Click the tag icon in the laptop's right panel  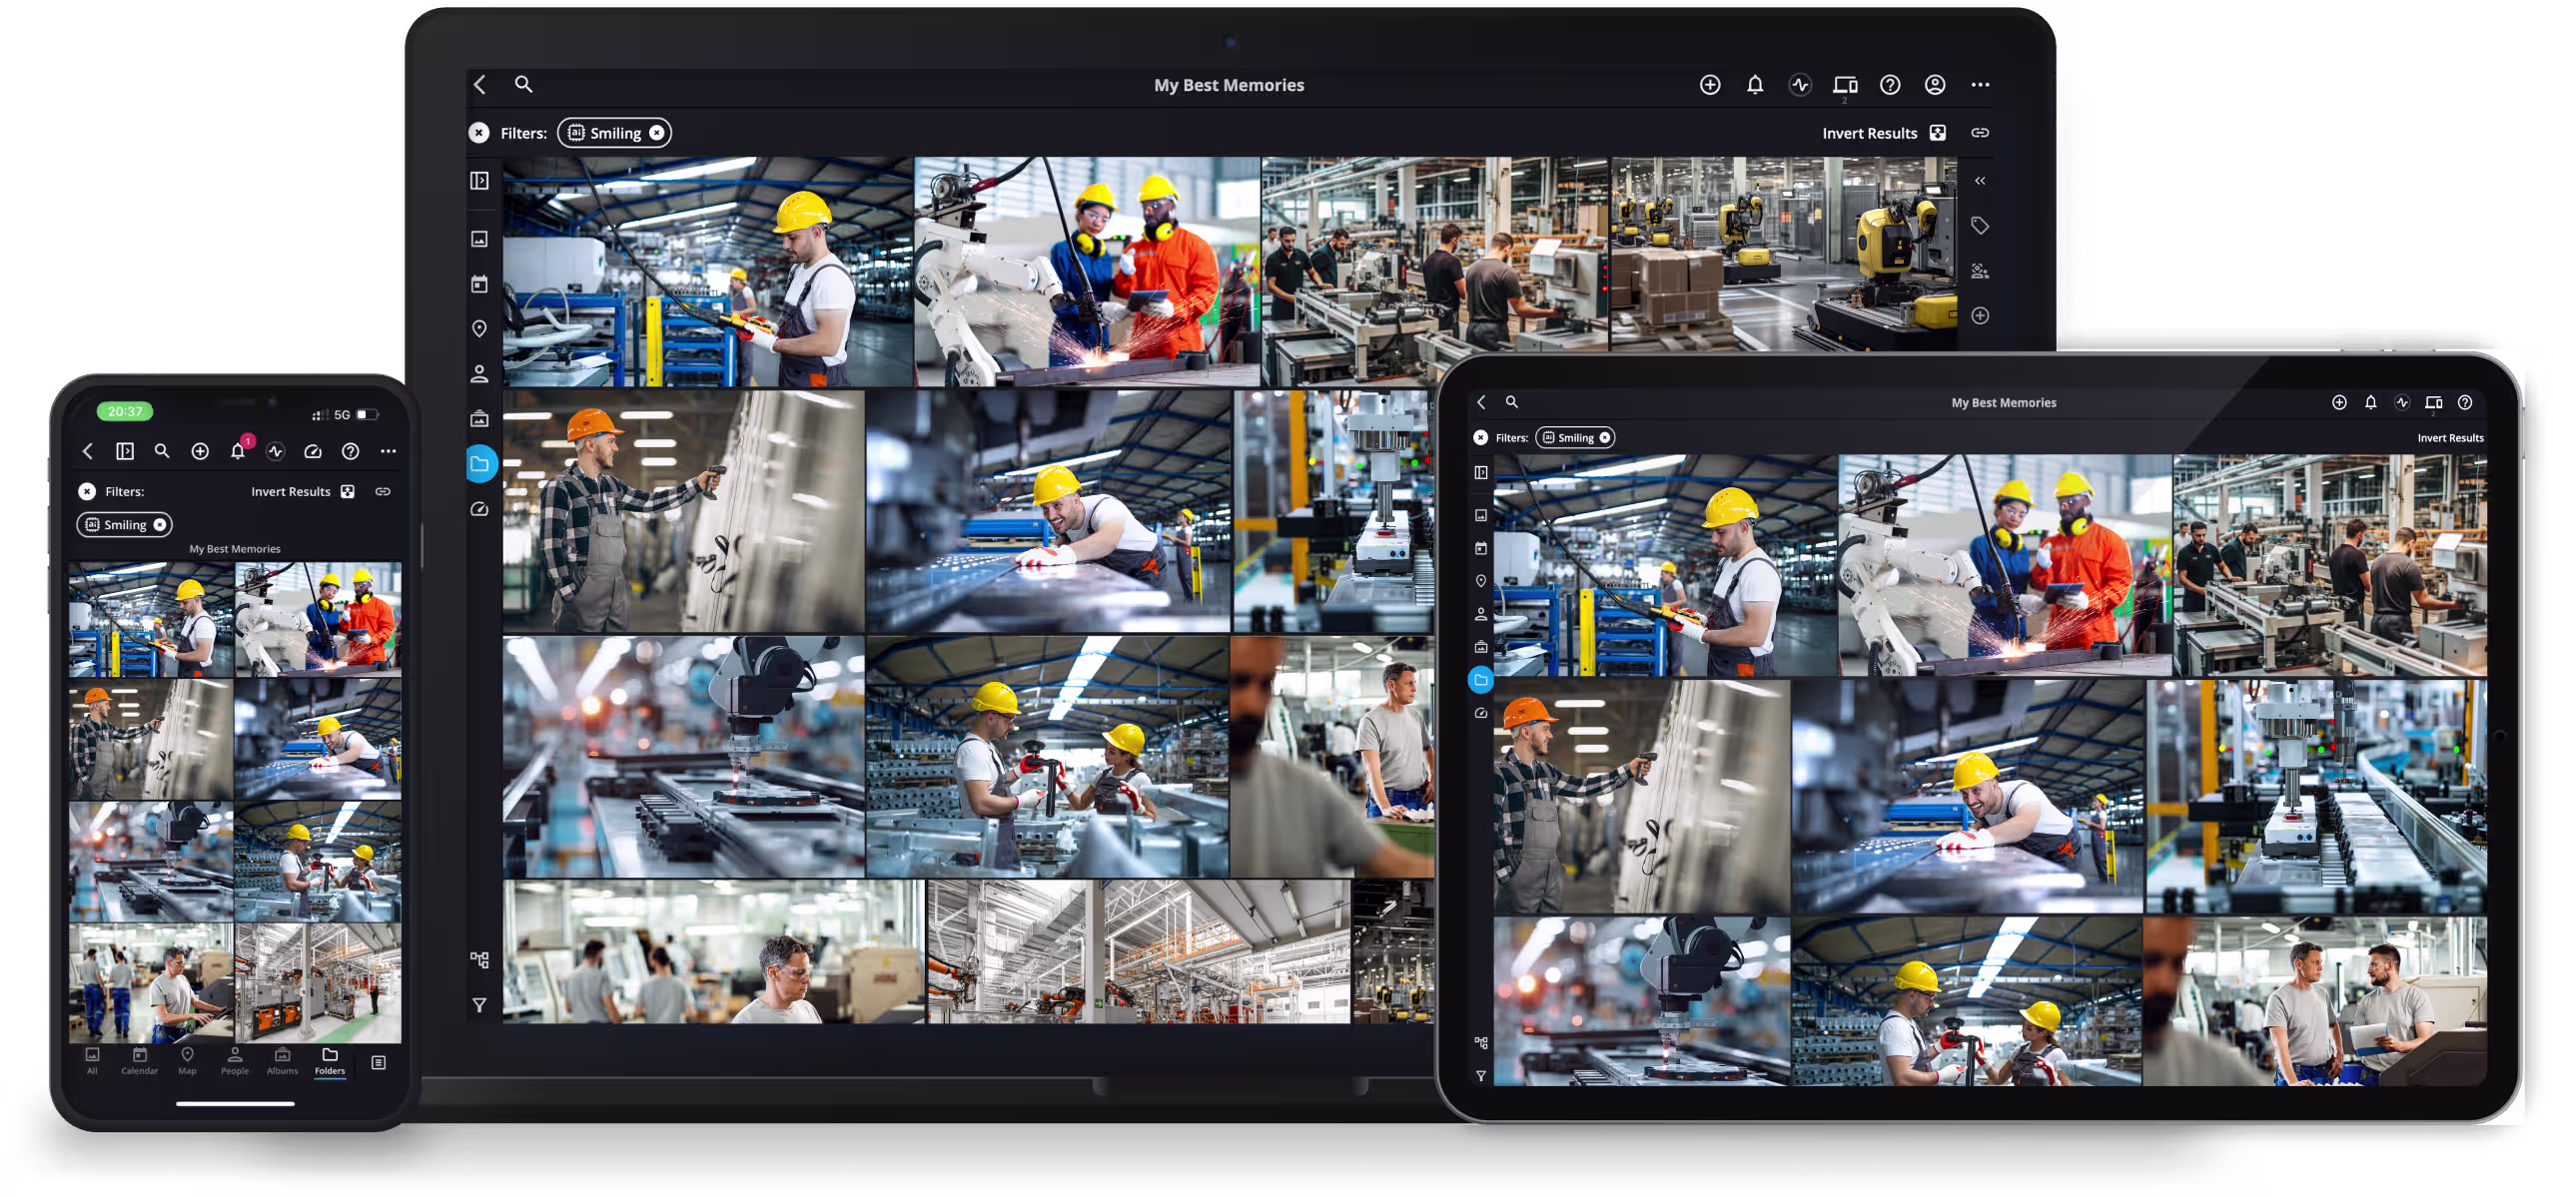[1980, 227]
